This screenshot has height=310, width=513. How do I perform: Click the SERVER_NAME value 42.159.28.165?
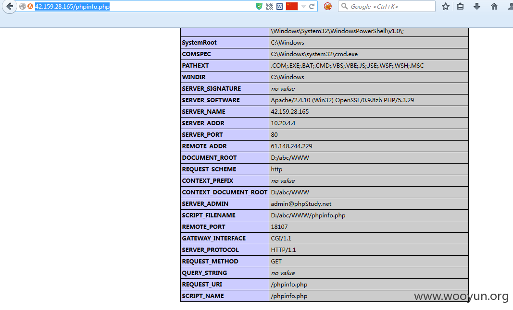[x=289, y=112]
